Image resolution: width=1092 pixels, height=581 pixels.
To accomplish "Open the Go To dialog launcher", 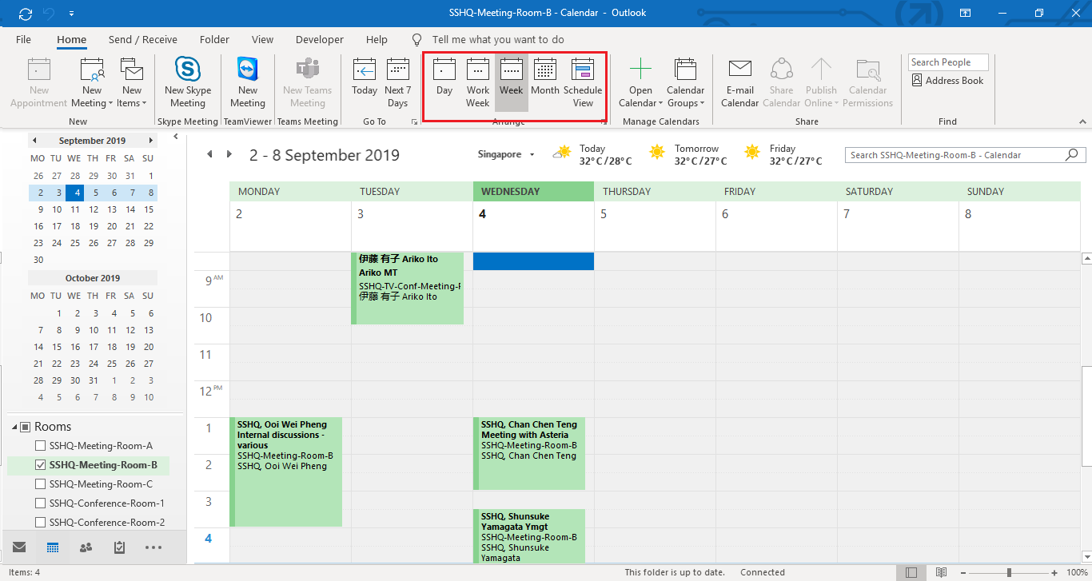I will (x=414, y=121).
